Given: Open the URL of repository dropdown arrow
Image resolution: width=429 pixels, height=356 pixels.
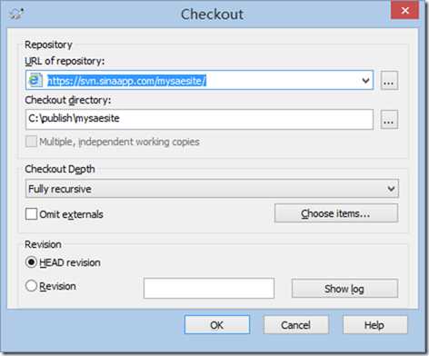Looking at the screenshot, I should click(x=365, y=81).
